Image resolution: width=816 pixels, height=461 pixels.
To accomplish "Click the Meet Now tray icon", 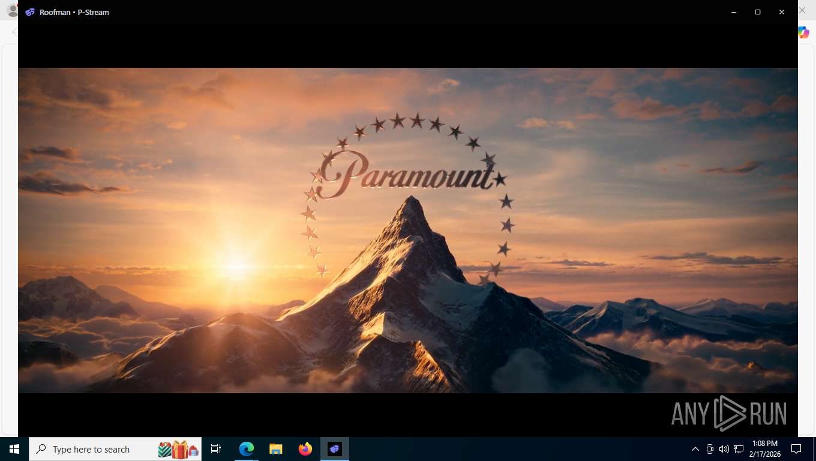I will click(710, 449).
